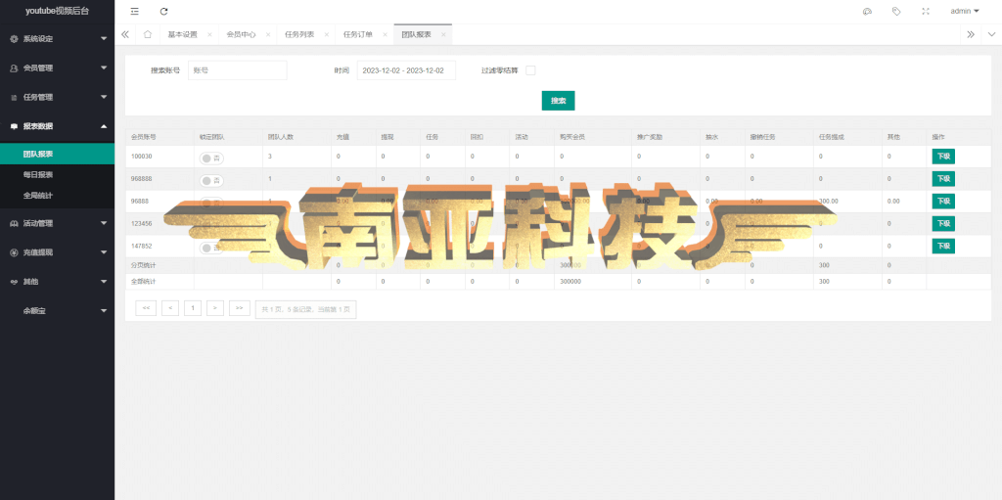Viewport: 1002px width, 500px height.
Task: Close the 会员中心 tab
Action: (268, 34)
